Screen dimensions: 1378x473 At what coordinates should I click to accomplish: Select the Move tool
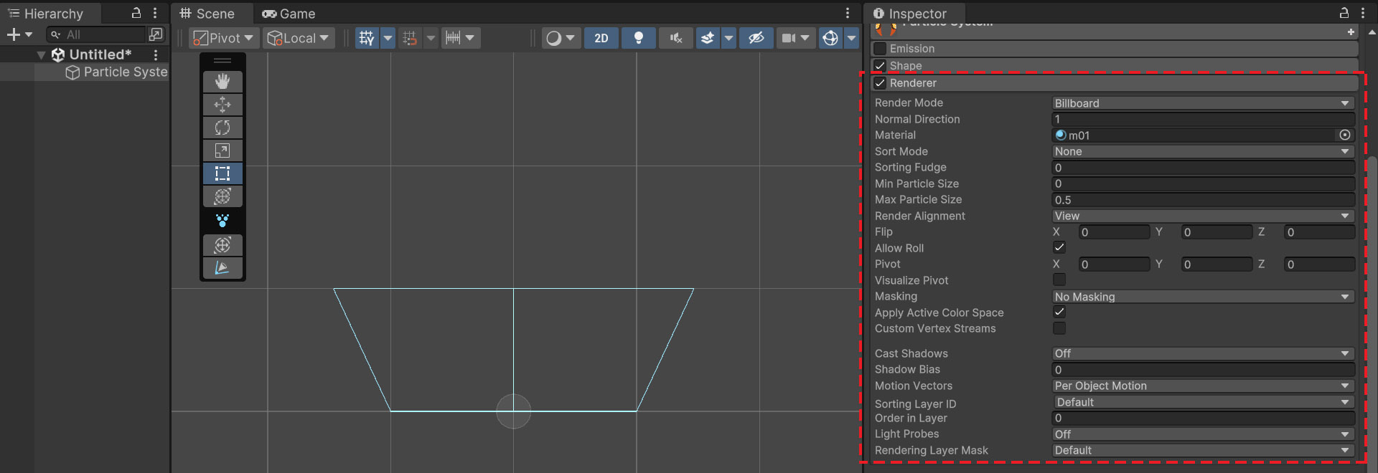pyautogui.click(x=222, y=105)
